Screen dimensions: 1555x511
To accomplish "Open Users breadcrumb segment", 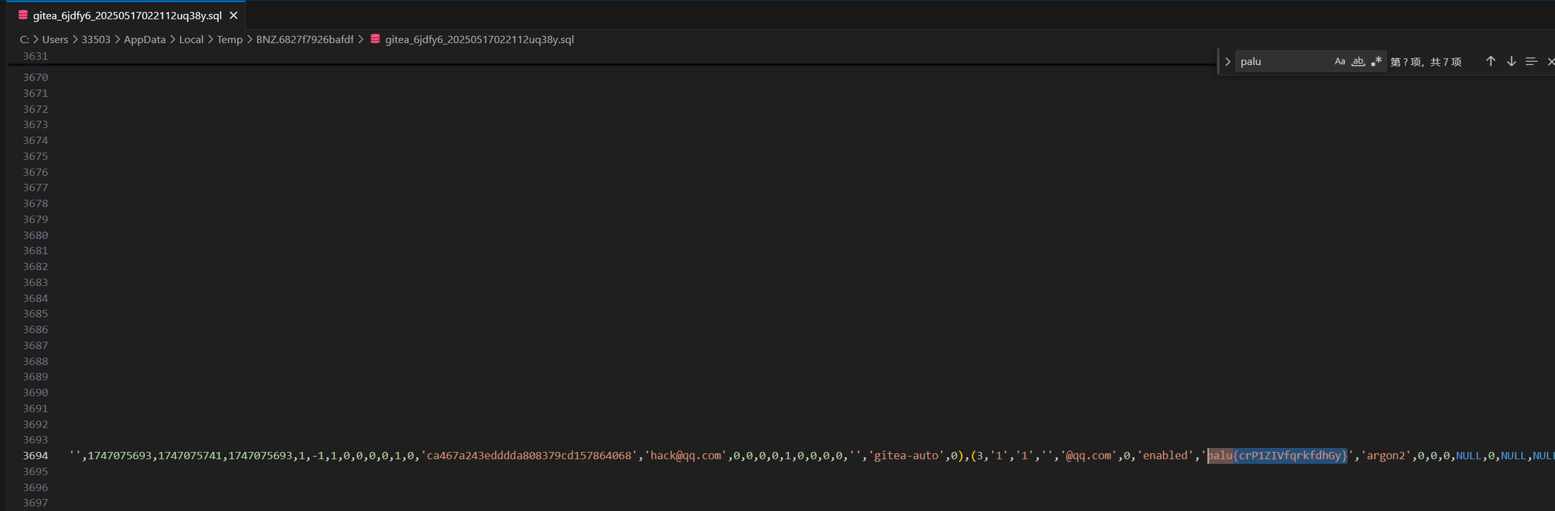I will (55, 40).
